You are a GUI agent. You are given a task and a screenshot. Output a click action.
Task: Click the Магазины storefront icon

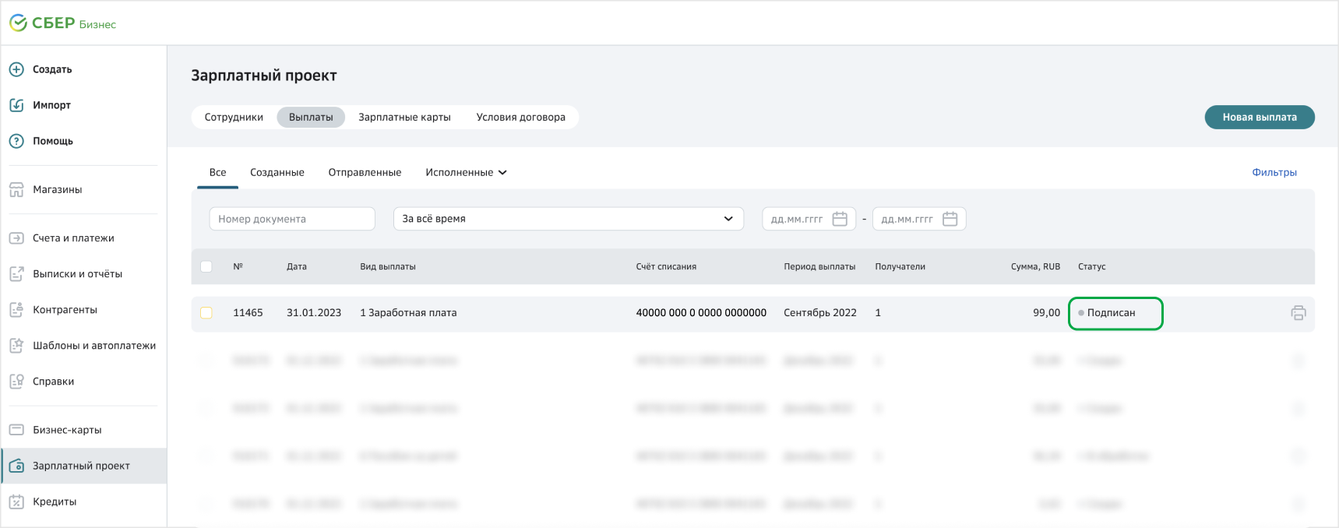click(16, 189)
